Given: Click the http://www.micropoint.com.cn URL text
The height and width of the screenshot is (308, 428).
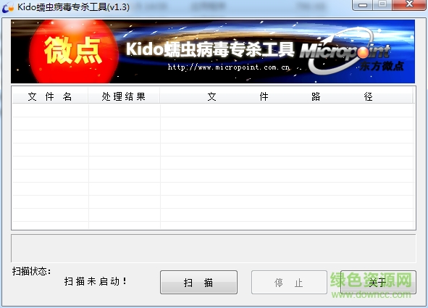Looking at the screenshot, I should pyautogui.click(x=228, y=67).
